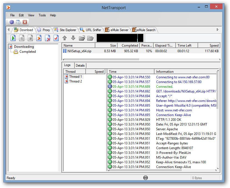
Task: Switch to the Site Explorer tab
Action: [65, 30]
